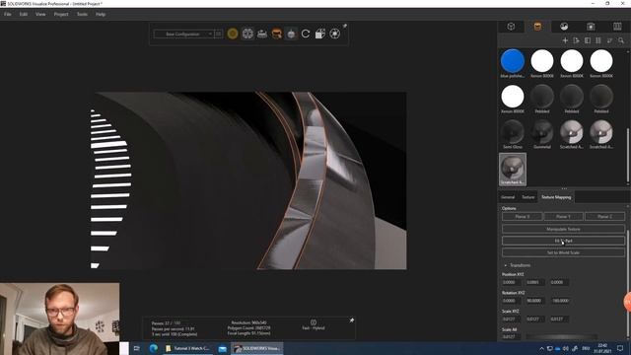Click the pin icon on the status panel
Image resolution: width=631 pixels, height=355 pixels.
point(351,320)
